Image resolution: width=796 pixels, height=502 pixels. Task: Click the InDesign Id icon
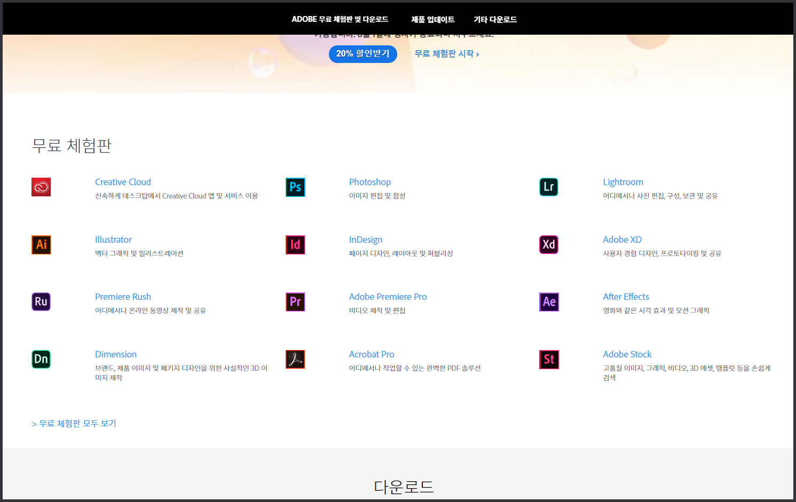point(295,245)
